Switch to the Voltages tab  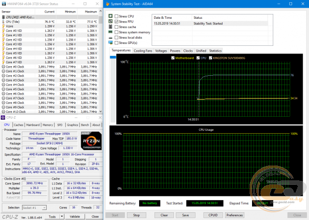coord(161,51)
